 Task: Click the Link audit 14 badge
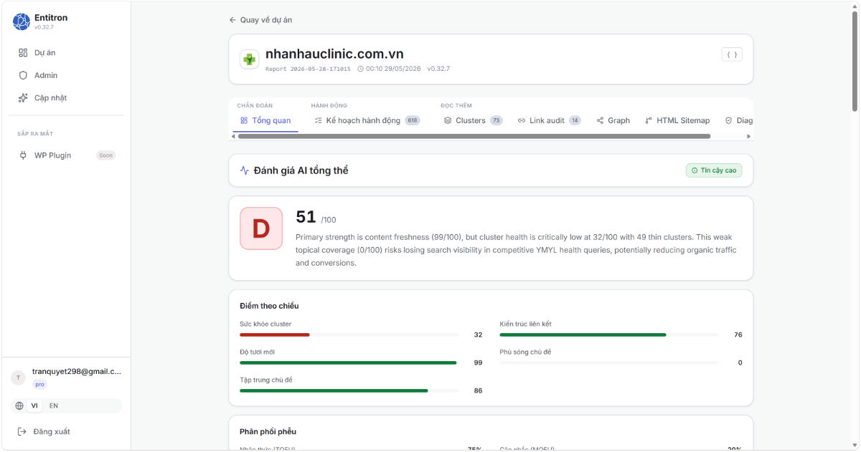575,120
